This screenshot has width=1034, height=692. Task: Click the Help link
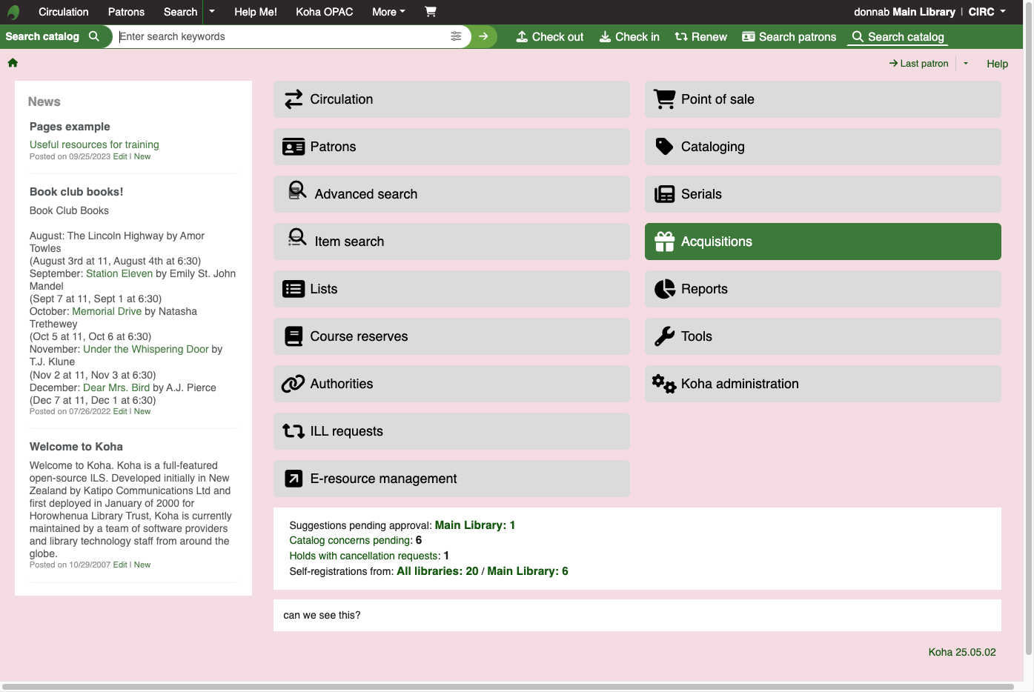coord(998,64)
